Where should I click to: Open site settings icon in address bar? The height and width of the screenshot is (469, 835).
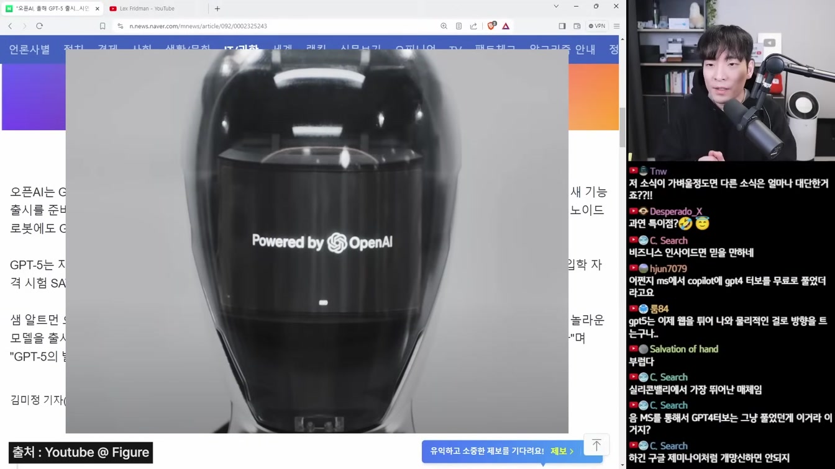point(121,26)
